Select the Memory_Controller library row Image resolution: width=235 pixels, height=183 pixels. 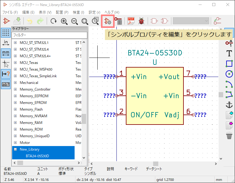[47, 89]
